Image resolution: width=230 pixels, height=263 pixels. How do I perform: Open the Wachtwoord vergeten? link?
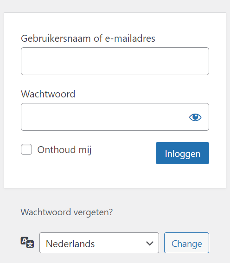[67, 212]
